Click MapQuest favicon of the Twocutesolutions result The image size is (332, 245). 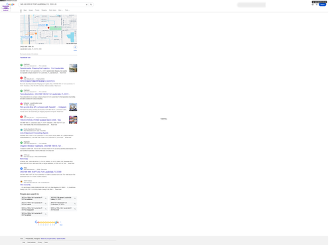click(x=21, y=91)
